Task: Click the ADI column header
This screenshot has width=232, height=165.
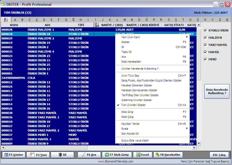Action: [x=48, y=25]
